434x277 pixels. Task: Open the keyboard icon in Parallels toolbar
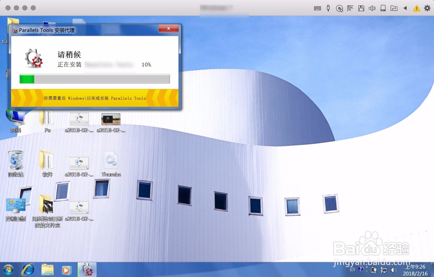click(318, 8)
